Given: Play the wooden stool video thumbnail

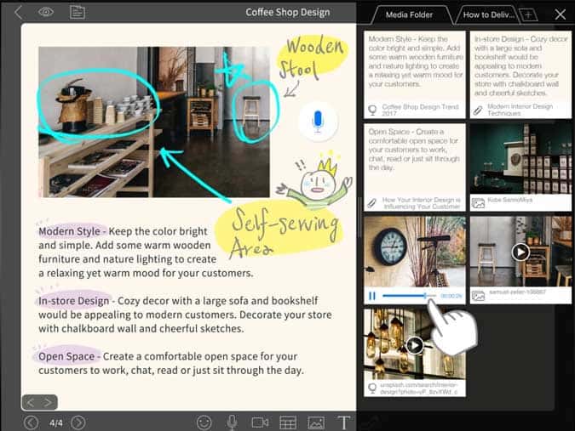Looking at the screenshot, I should click(x=520, y=252).
